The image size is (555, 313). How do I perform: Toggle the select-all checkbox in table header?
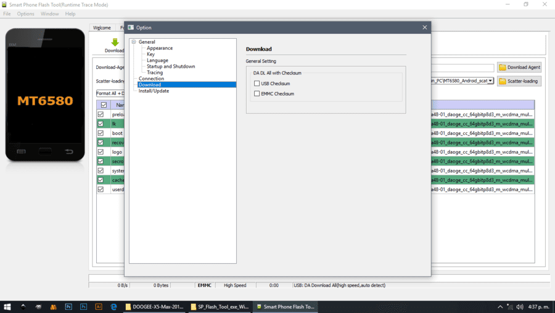[x=104, y=105]
